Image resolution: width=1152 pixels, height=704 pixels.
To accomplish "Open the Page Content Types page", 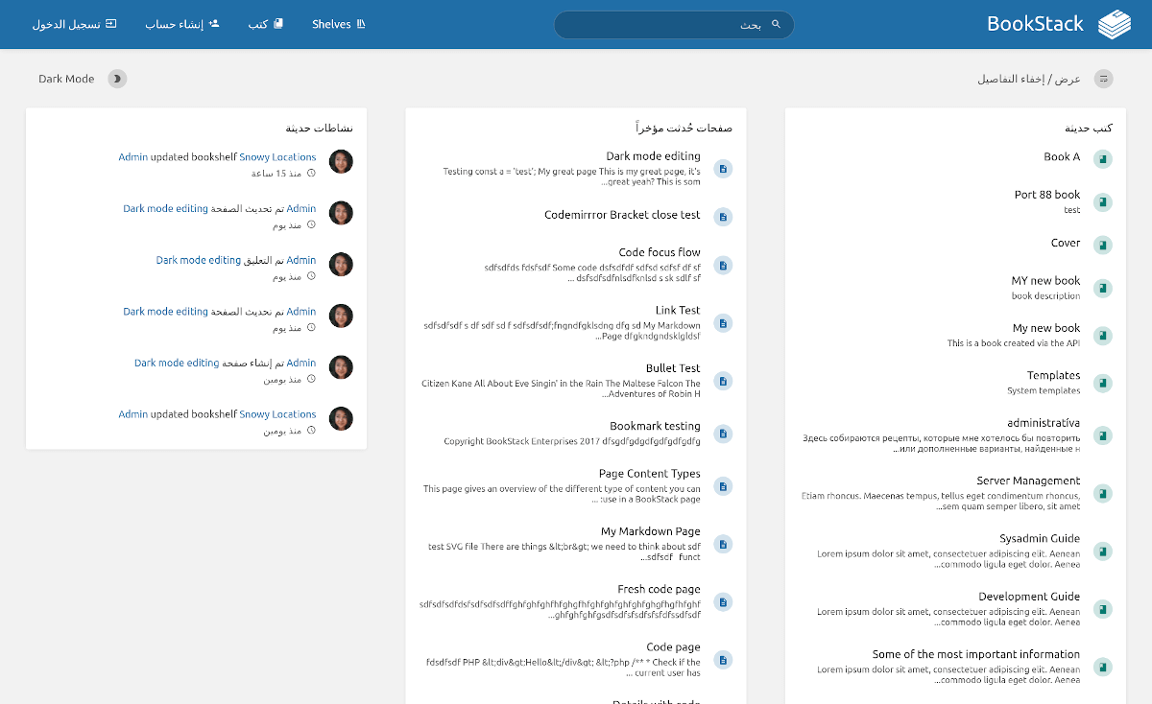I will [x=649, y=474].
